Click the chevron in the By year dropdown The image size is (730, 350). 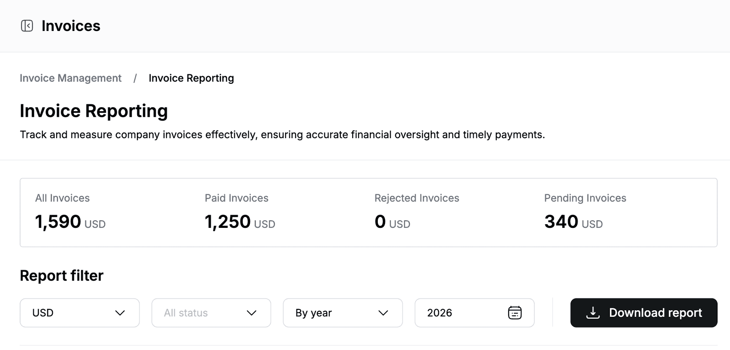point(383,313)
